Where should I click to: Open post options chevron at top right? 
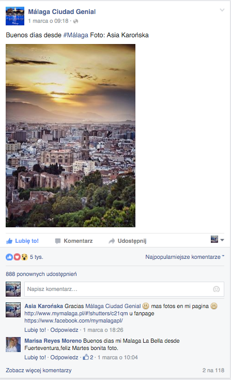[222, 10]
